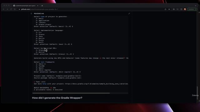This screenshot has width=200, height=112.
Task: Click the docs.gradle.org samples URL text
Action: coord(97,84)
